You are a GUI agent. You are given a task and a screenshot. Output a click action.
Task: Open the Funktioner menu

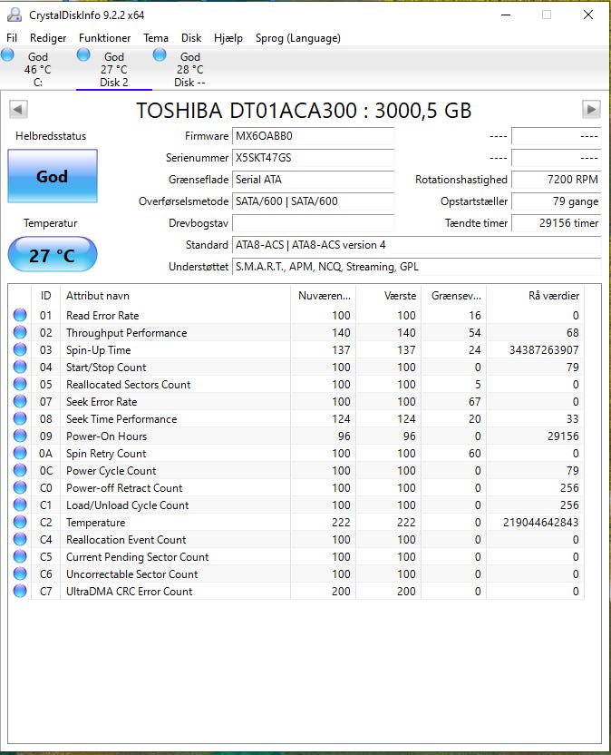tap(104, 38)
